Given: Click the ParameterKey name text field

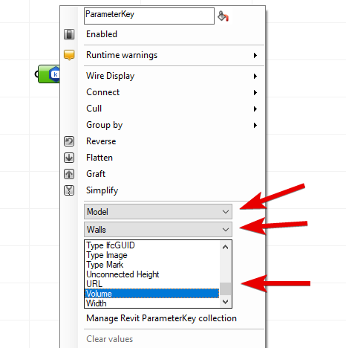Looking at the screenshot, I should 149,16.
